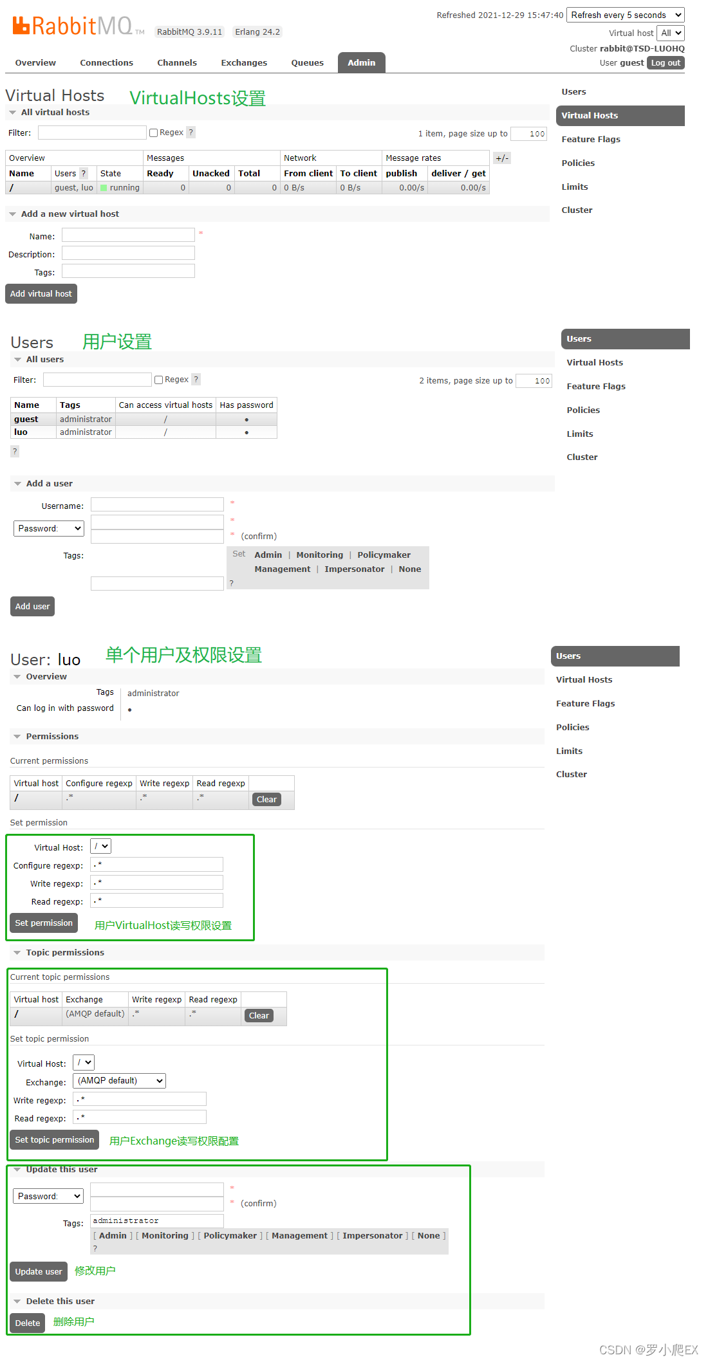708x1362 pixels.
Task: Switch to the Connections tab
Action: pos(106,63)
